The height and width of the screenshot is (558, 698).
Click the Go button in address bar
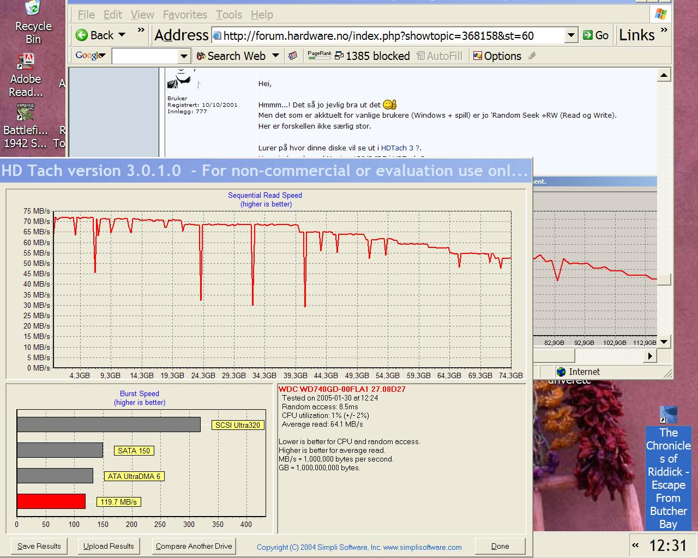[x=595, y=35]
